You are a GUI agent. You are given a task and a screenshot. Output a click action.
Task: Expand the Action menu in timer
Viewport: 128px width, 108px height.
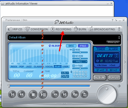[x=102, y=65]
